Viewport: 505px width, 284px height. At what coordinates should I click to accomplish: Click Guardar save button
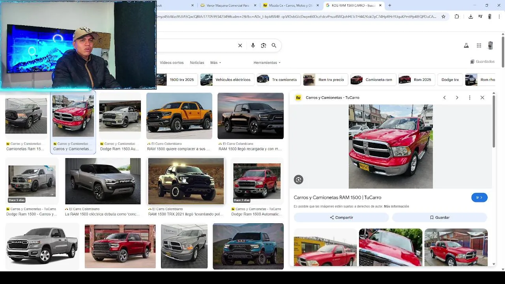point(440,217)
